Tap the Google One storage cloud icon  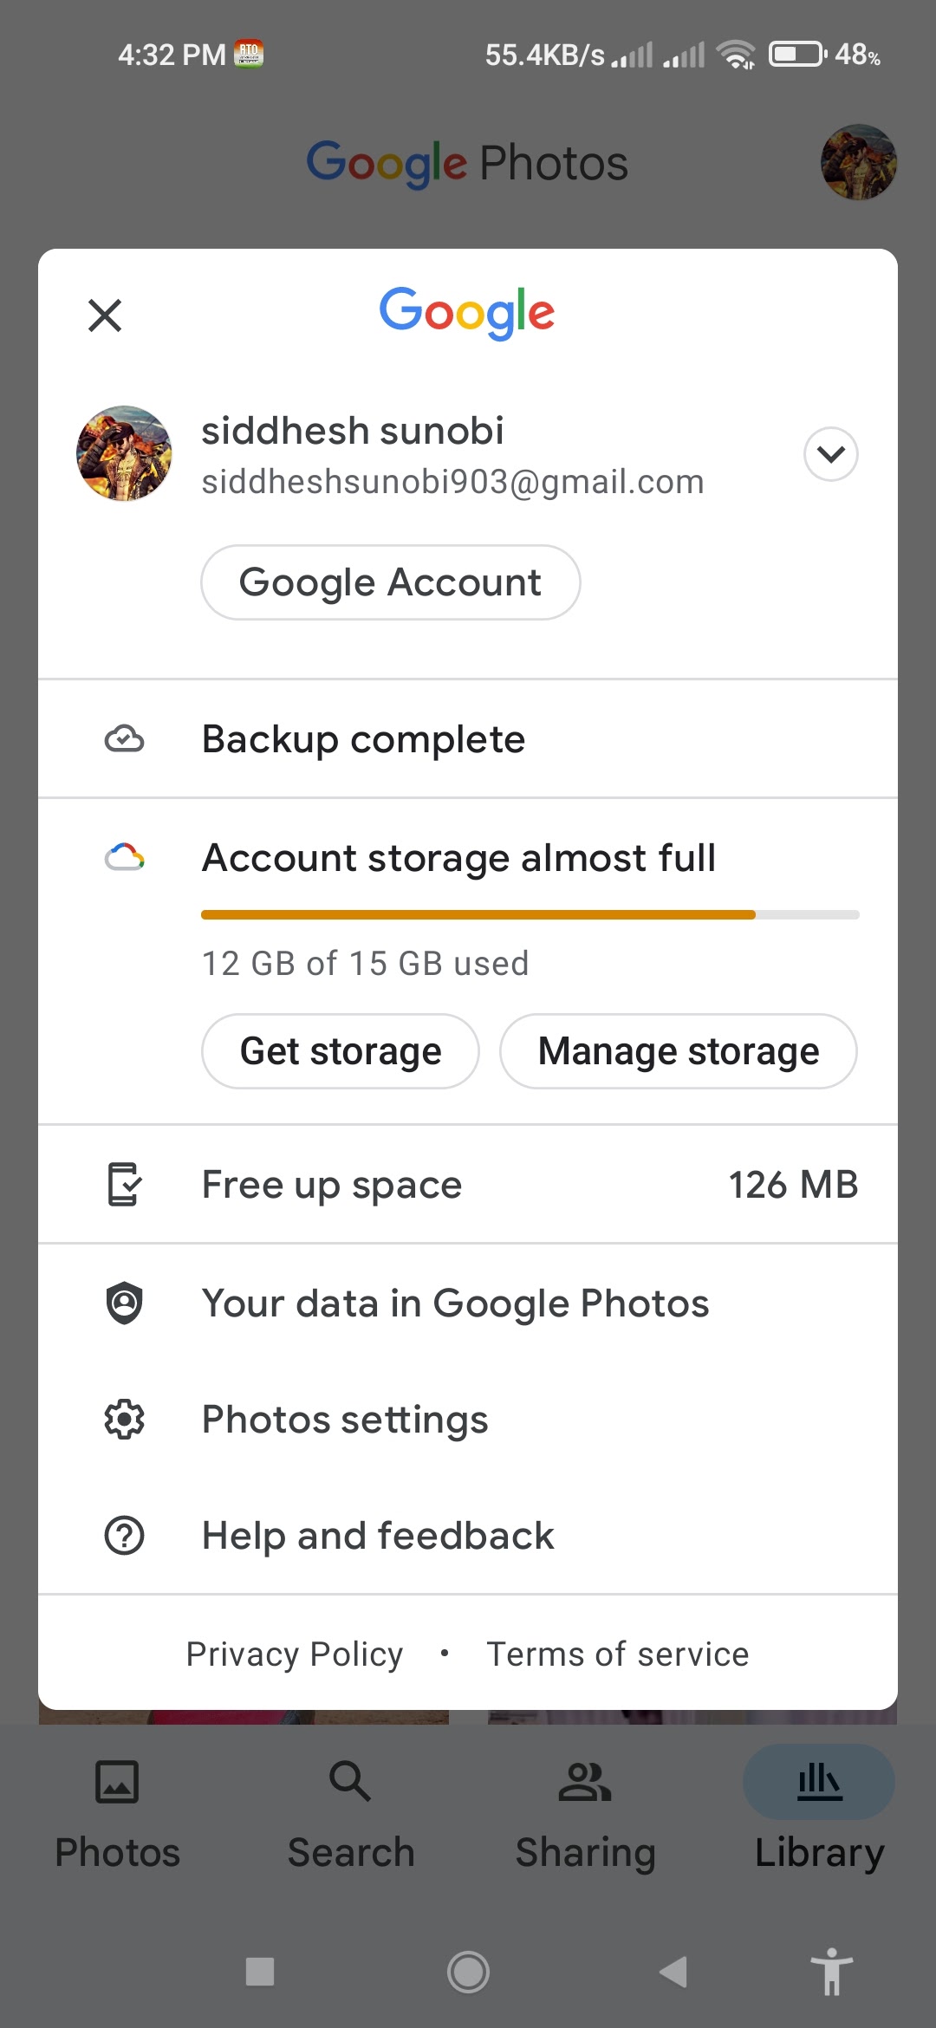coord(124,858)
